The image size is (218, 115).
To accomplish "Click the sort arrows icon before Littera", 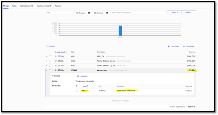I will click(x=77, y=86).
